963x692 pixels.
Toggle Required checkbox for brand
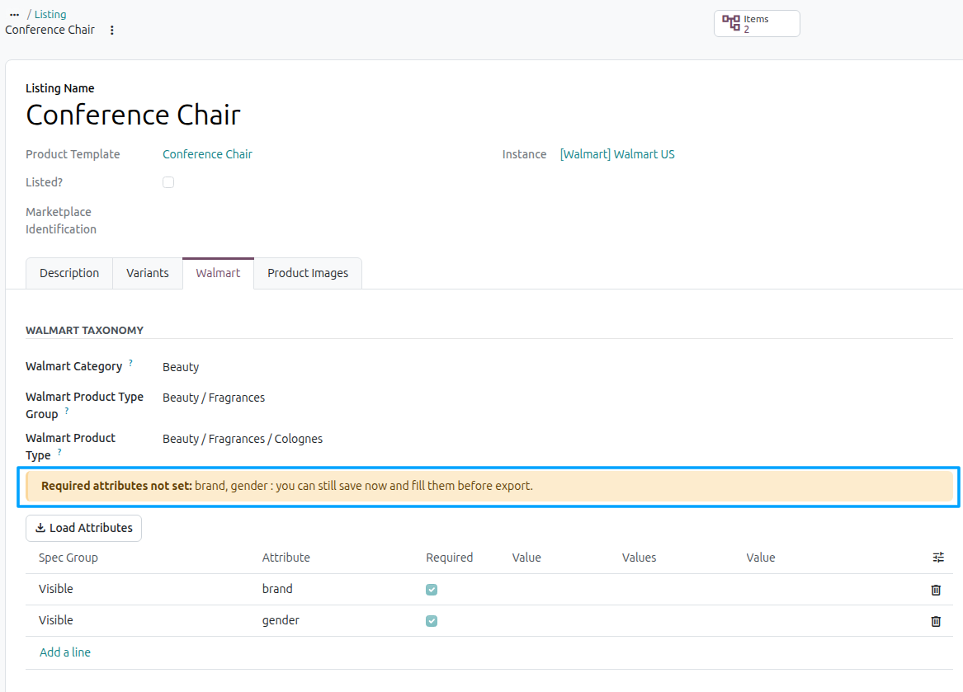(432, 590)
